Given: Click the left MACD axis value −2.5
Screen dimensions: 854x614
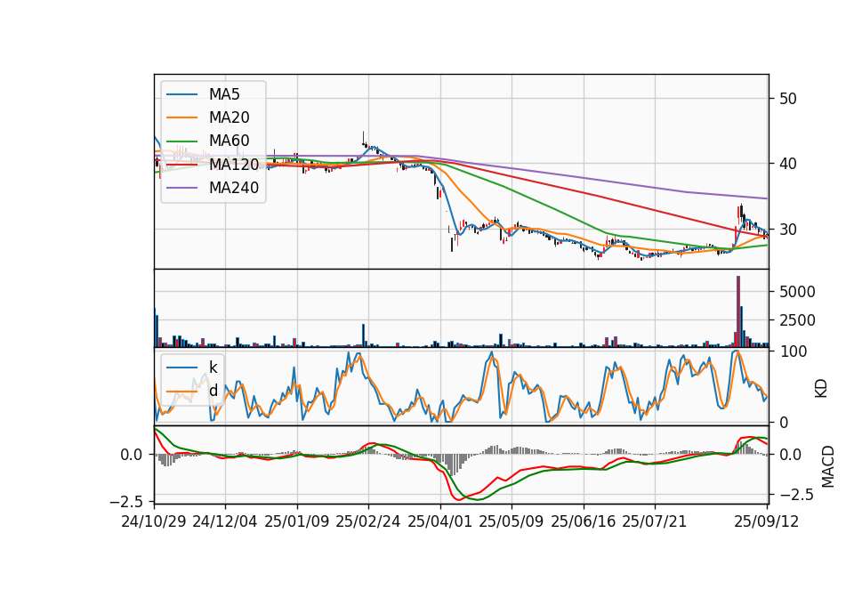Looking at the screenshot, I should click(125, 501).
